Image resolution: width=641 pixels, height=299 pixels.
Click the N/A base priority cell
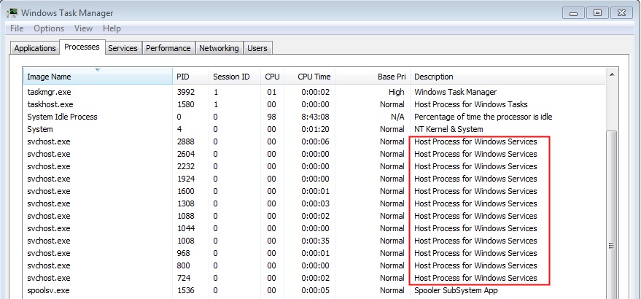click(397, 117)
